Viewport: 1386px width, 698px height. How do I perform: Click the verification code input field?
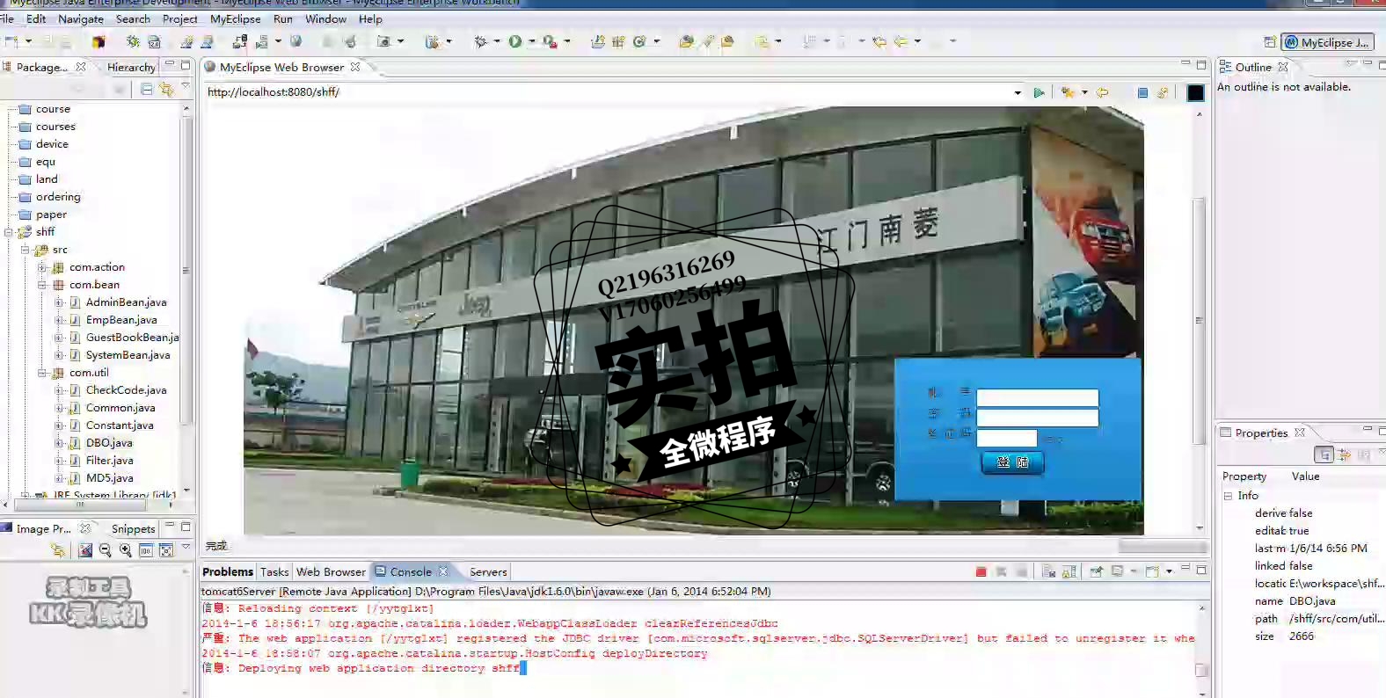1007,438
